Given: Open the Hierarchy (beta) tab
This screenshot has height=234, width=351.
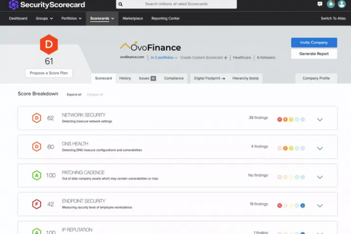Looking at the screenshot, I should [246, 78].
